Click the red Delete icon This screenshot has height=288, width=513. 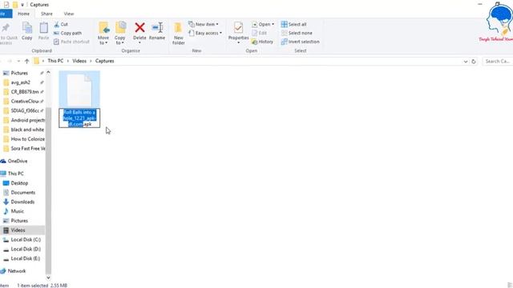coord(139,27)
